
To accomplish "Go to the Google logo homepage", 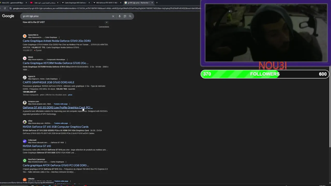I will tap(8, 16).
